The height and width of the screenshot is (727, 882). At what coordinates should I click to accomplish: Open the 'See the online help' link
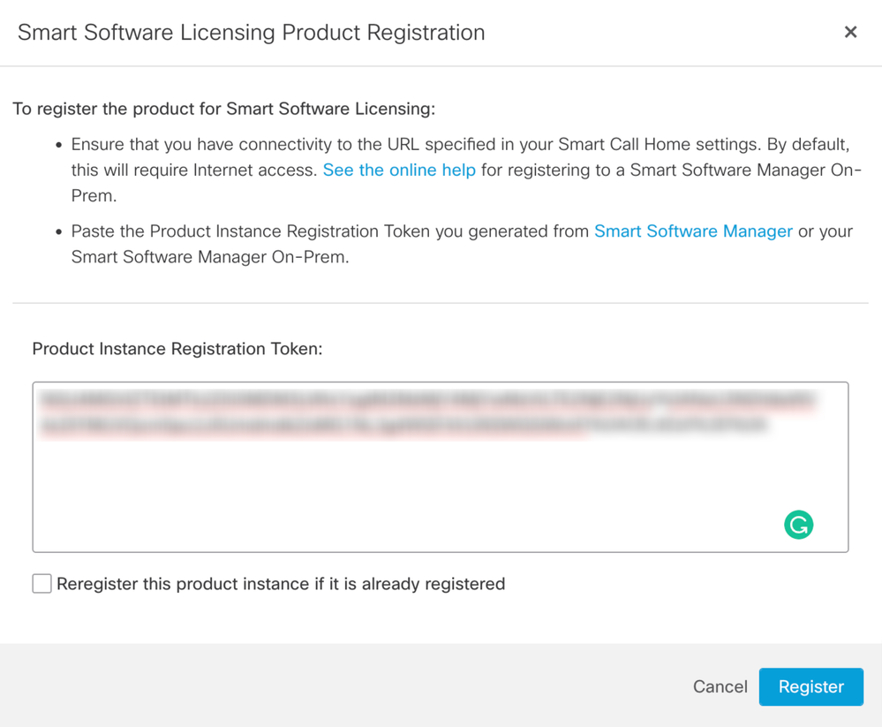tap(399, 170)
